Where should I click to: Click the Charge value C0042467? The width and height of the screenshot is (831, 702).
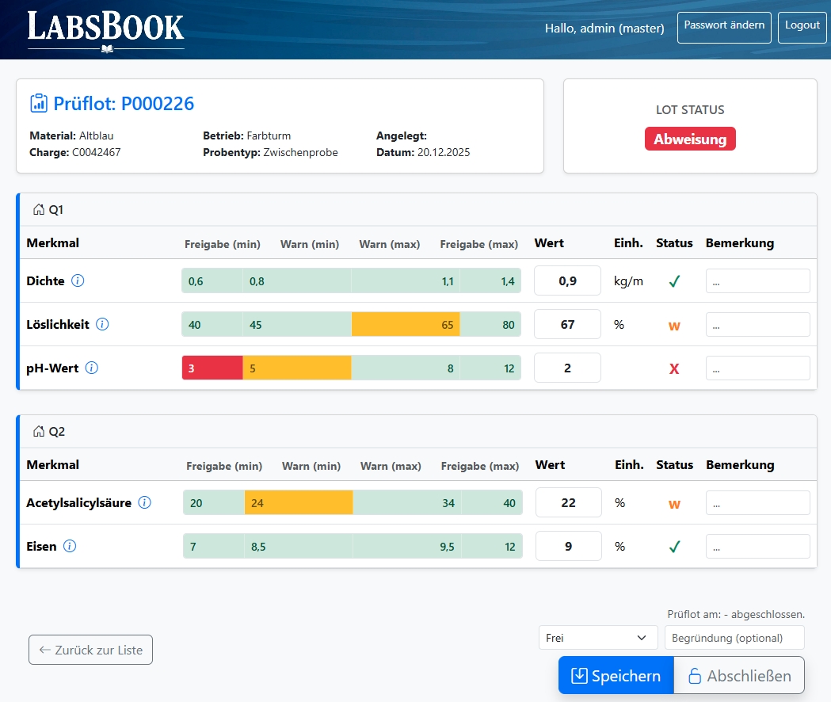pyautogui.click(x=97, y=152)
